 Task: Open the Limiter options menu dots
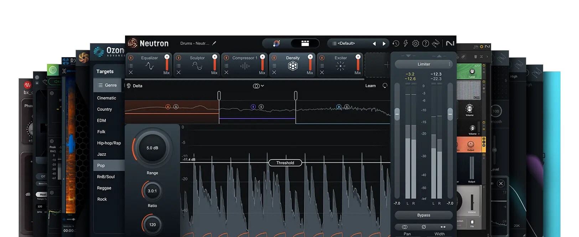pos(449,64)
